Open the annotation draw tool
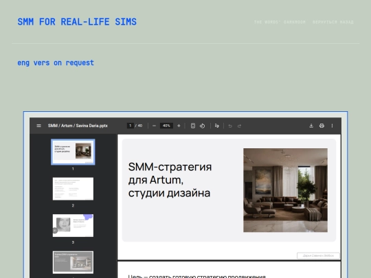371x278 pixels. [216, 126]
